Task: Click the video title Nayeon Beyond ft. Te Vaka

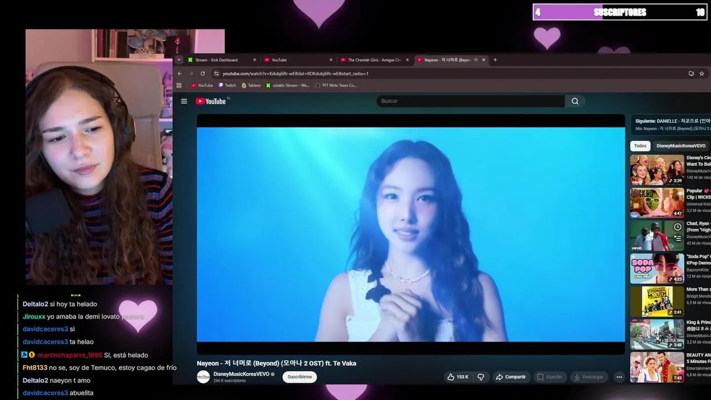Action: [x=277, y=363]
